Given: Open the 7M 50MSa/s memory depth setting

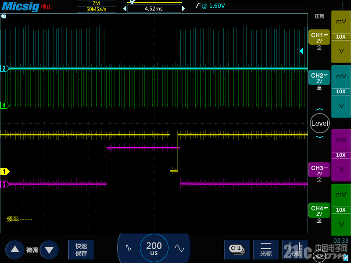Looking at the screenshot, I should (96, 6).
